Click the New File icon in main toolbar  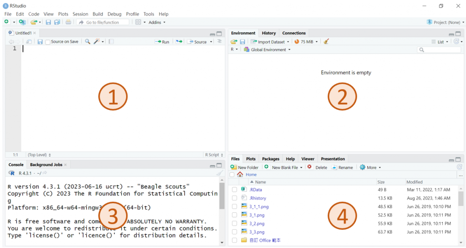click(x=6, y=22)
